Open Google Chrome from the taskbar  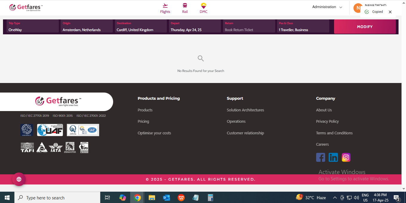(137, 198)
